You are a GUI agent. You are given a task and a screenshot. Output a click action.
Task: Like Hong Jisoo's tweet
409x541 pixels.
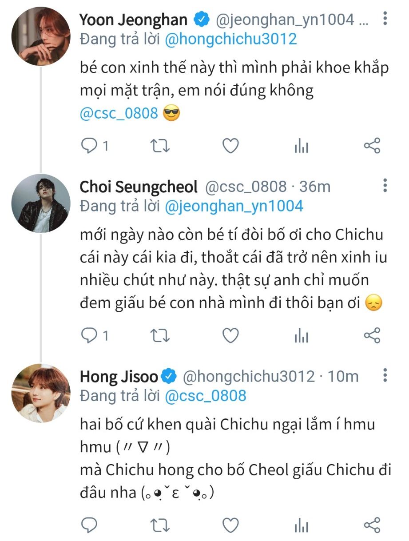tap(230, 525)
